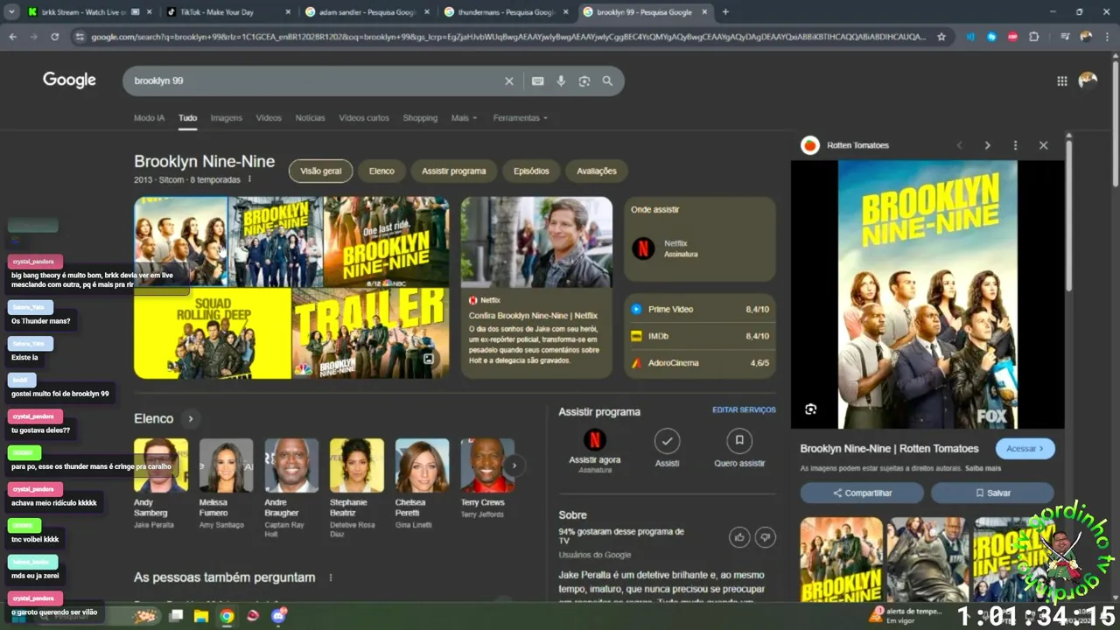Open Discord from the taskbar
This screenshot has height=630, width=1120.
[x=279, y=616]
